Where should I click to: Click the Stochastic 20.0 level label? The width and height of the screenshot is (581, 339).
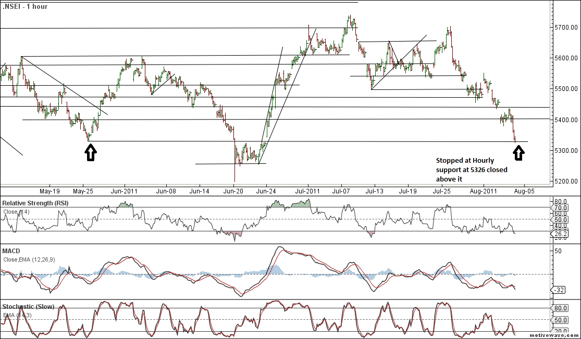pyautogui.click(x=561, y=332)
